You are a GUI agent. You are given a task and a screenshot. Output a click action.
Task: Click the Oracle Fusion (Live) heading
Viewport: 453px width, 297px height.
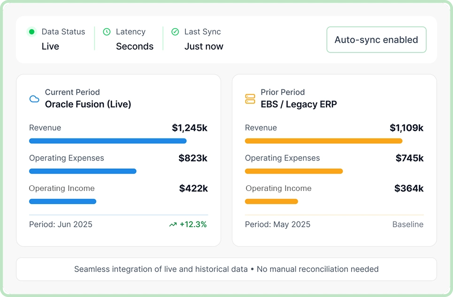tap(88, 104)
